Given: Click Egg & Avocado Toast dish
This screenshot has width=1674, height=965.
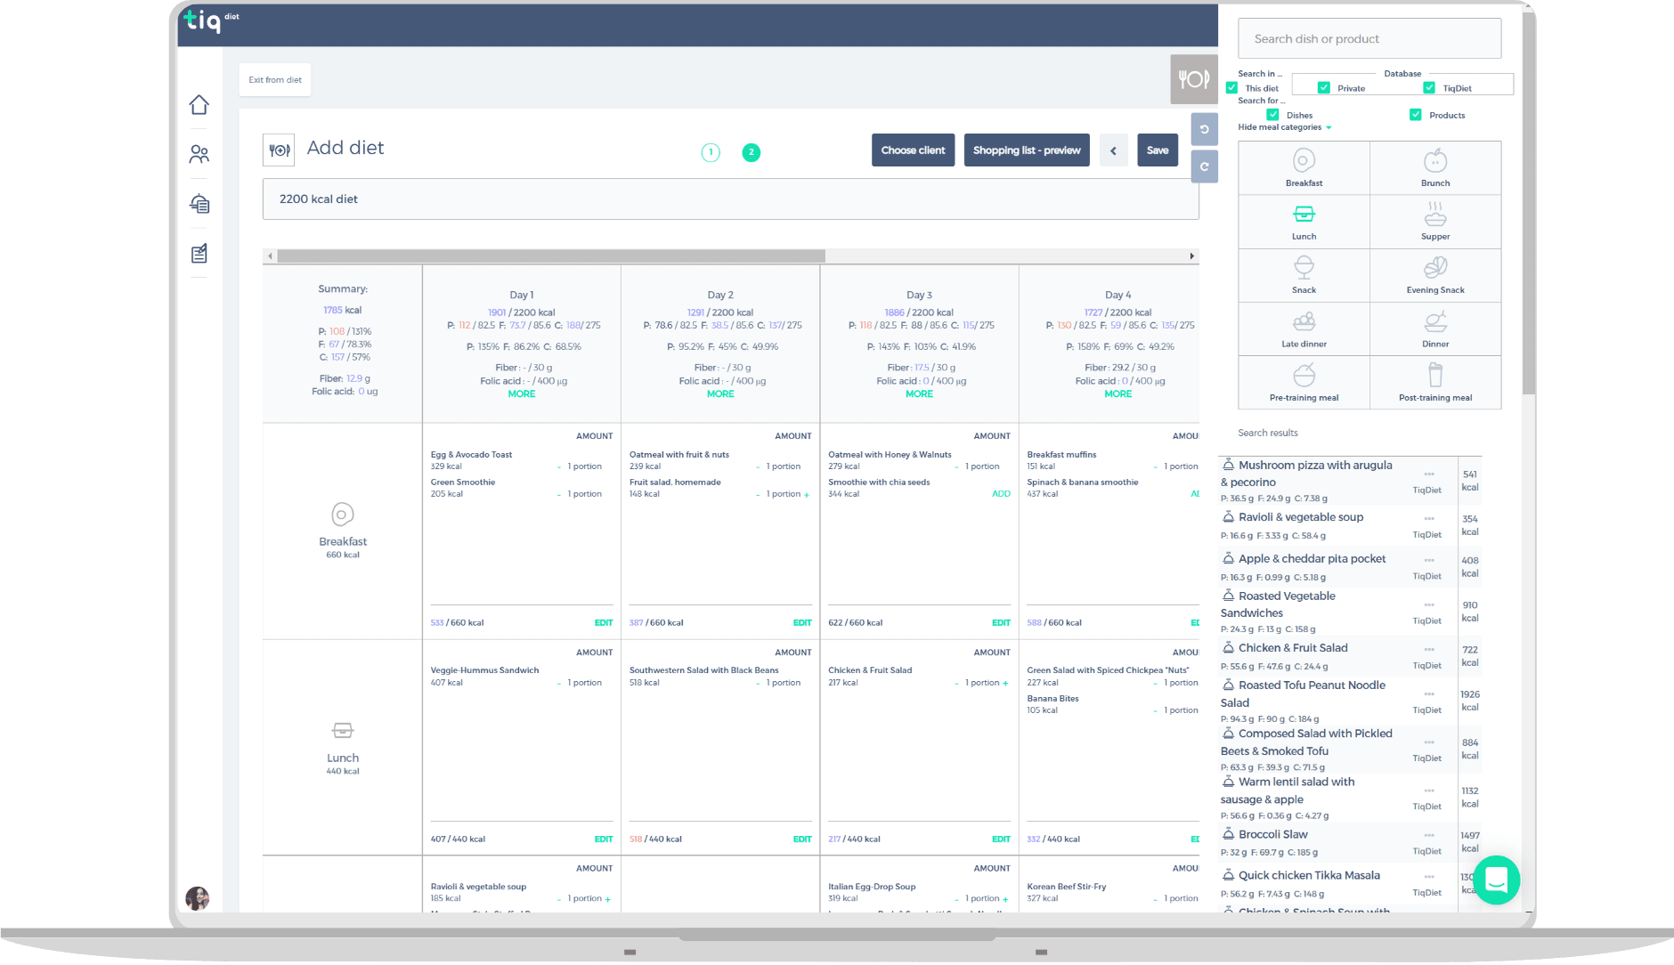Looking at the screenshot, I should [x=471, y=455].
